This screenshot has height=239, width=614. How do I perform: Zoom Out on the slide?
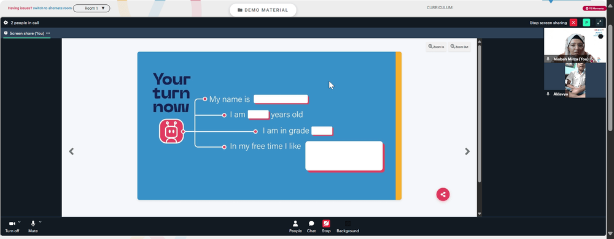tap(459, 47)
